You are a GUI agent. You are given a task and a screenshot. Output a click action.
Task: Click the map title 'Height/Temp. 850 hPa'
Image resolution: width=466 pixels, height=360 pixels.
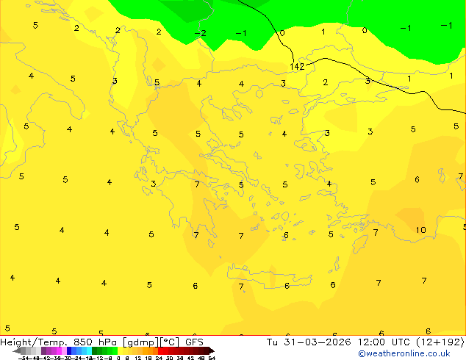[x=58, y=342]
